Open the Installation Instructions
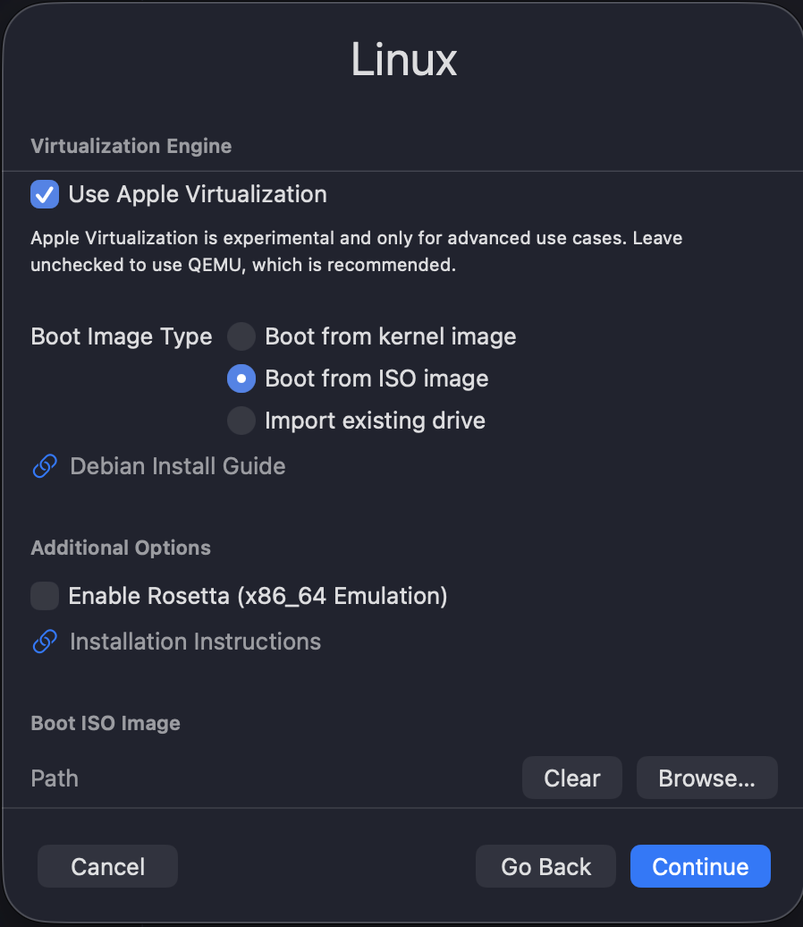Image resolution: width=803 pixels, height=927 pixels. pos(195,642)
